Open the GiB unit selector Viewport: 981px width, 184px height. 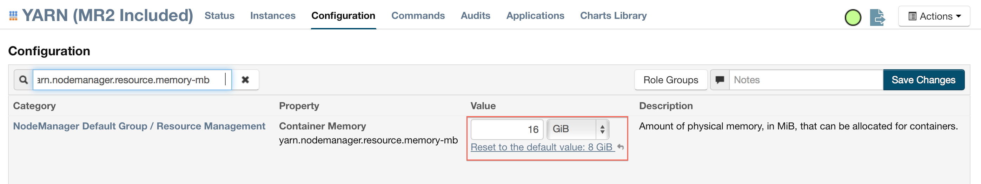(578, 129)
